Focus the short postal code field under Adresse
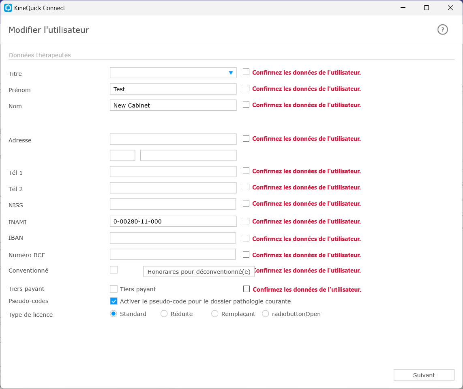 tap(122, 155)
